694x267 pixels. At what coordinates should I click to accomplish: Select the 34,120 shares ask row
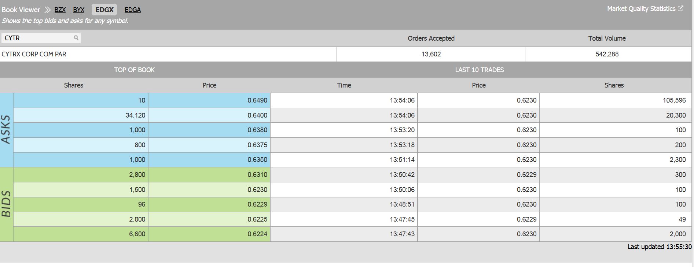point(135,115)
